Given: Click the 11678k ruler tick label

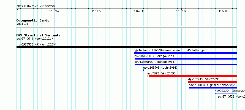Looking at the screenshot, I should [139, 11].
